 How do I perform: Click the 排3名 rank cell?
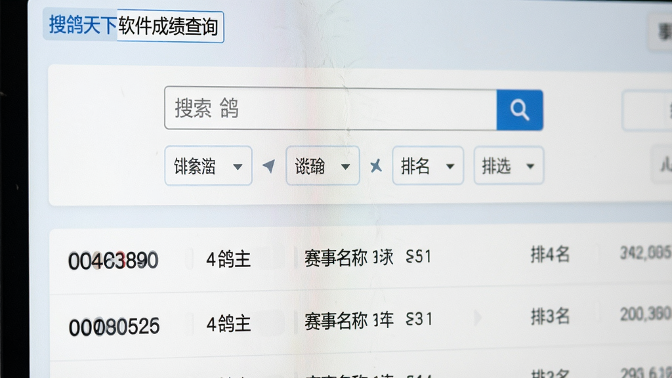pos(551,317)
